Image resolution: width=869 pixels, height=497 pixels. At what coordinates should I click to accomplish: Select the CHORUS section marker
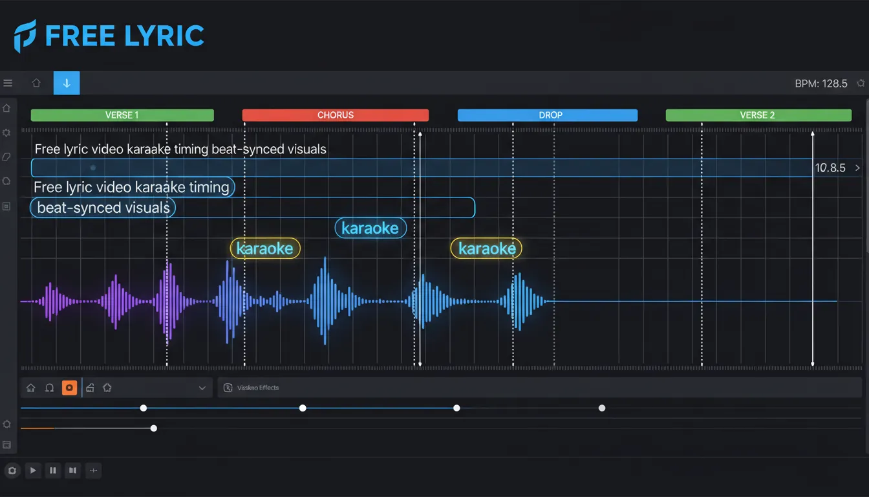(335, 115)
